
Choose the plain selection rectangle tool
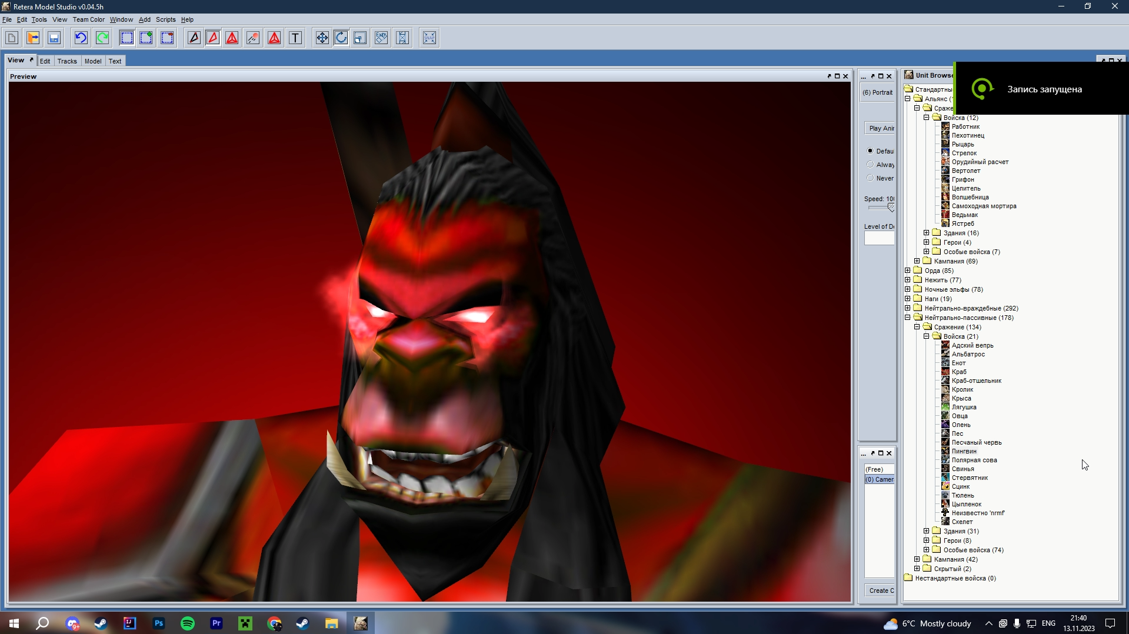[x=126, y=38]
